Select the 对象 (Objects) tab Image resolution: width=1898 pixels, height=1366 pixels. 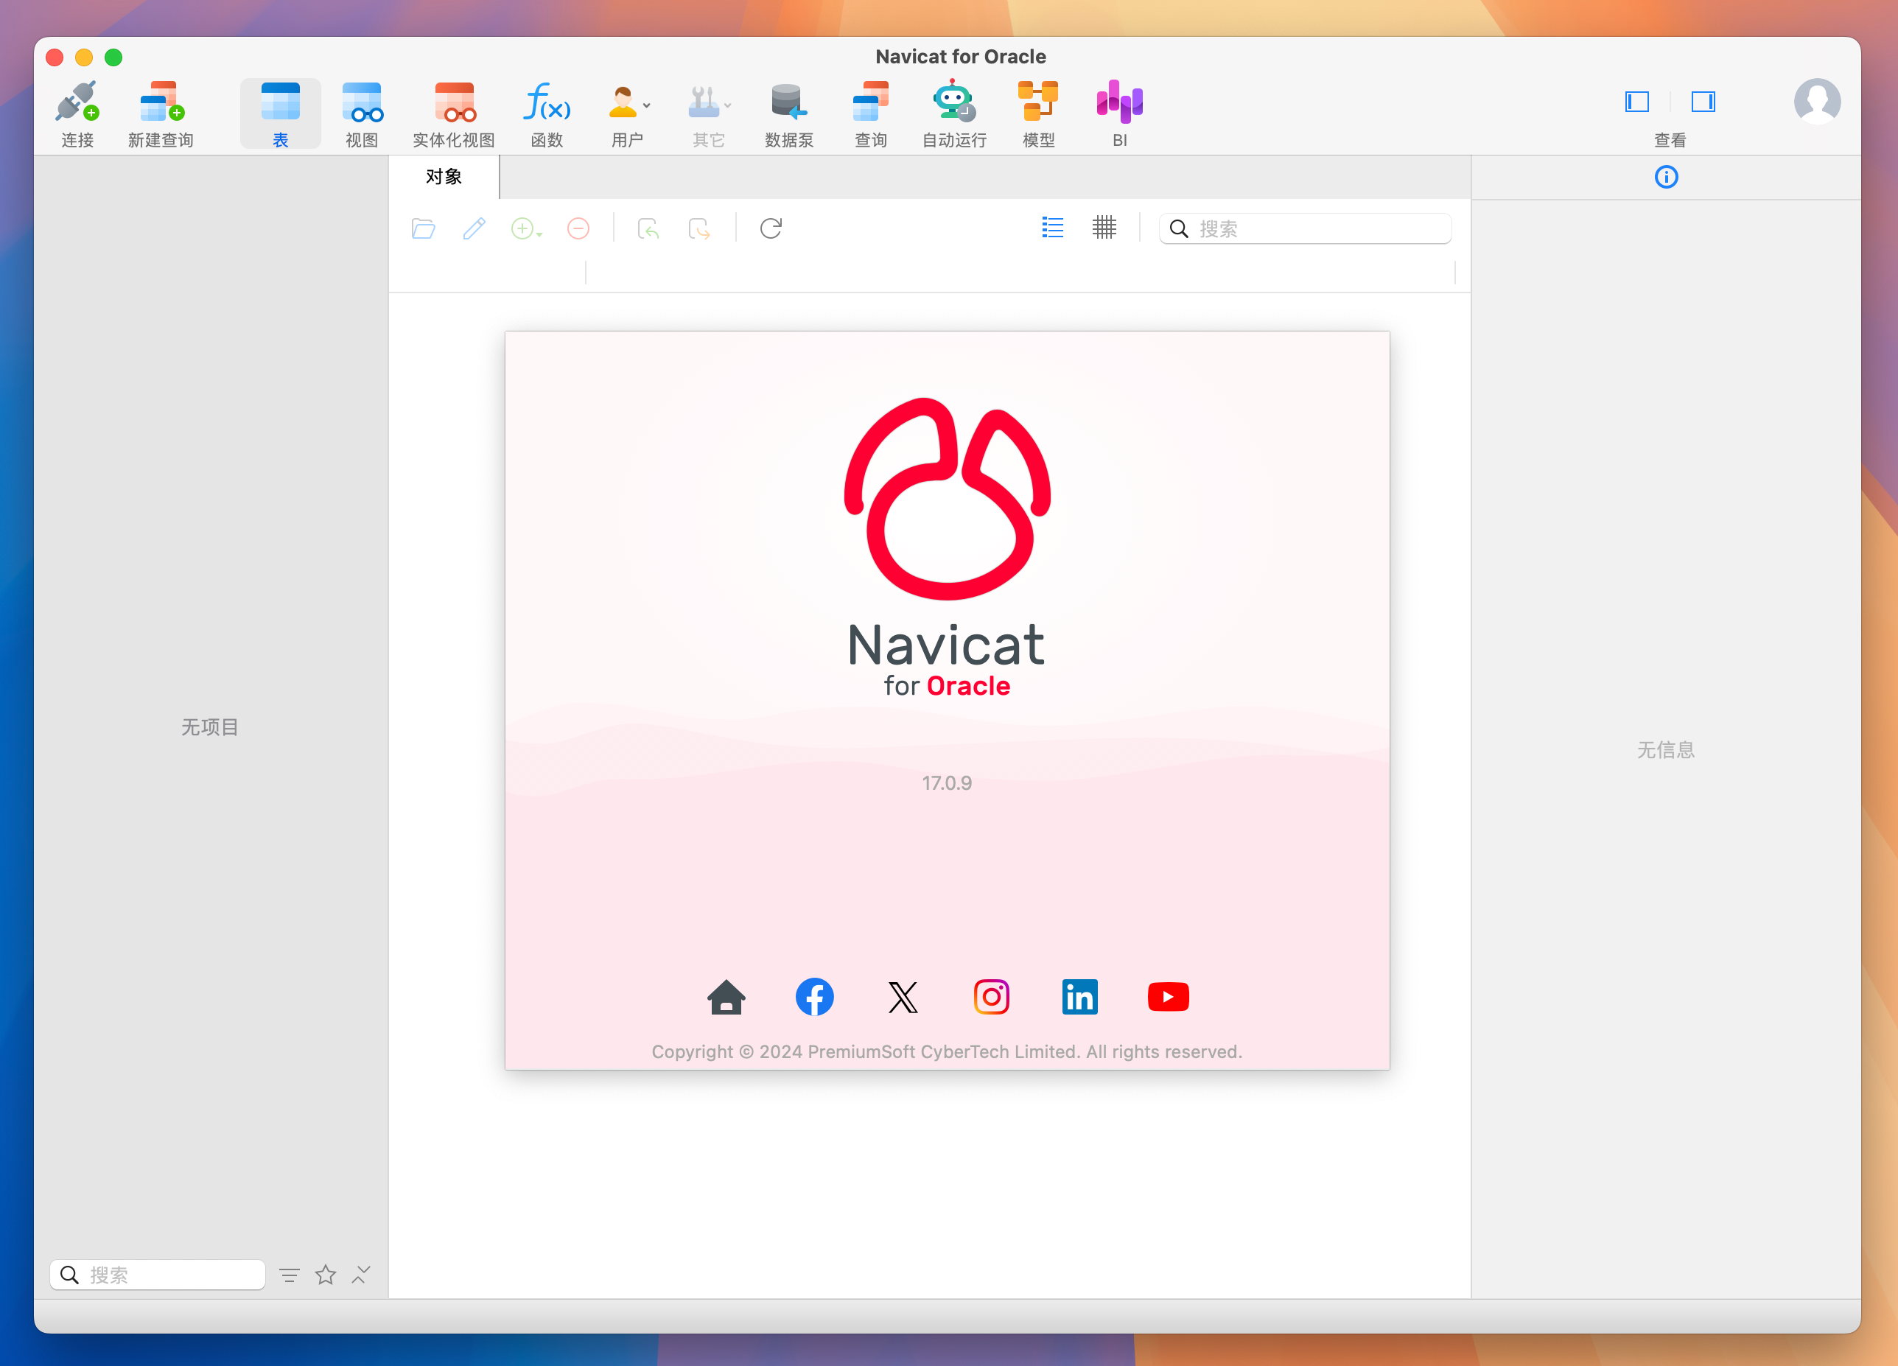444,177
